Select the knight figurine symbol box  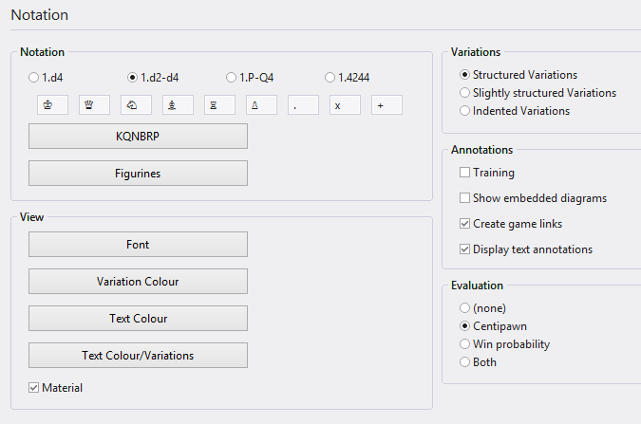click(136, 105)
